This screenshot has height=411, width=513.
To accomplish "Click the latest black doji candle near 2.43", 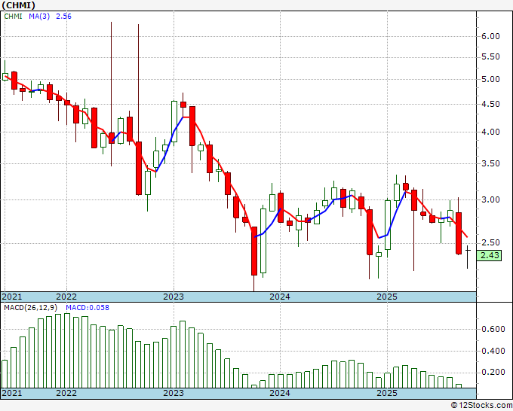I will pyautogui.click(x=468, y=257).
